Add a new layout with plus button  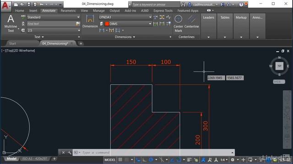(x=54, y=159)
